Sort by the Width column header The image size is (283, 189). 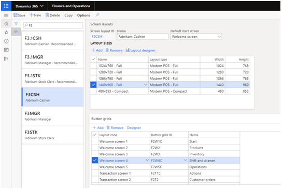pos(213,60)
